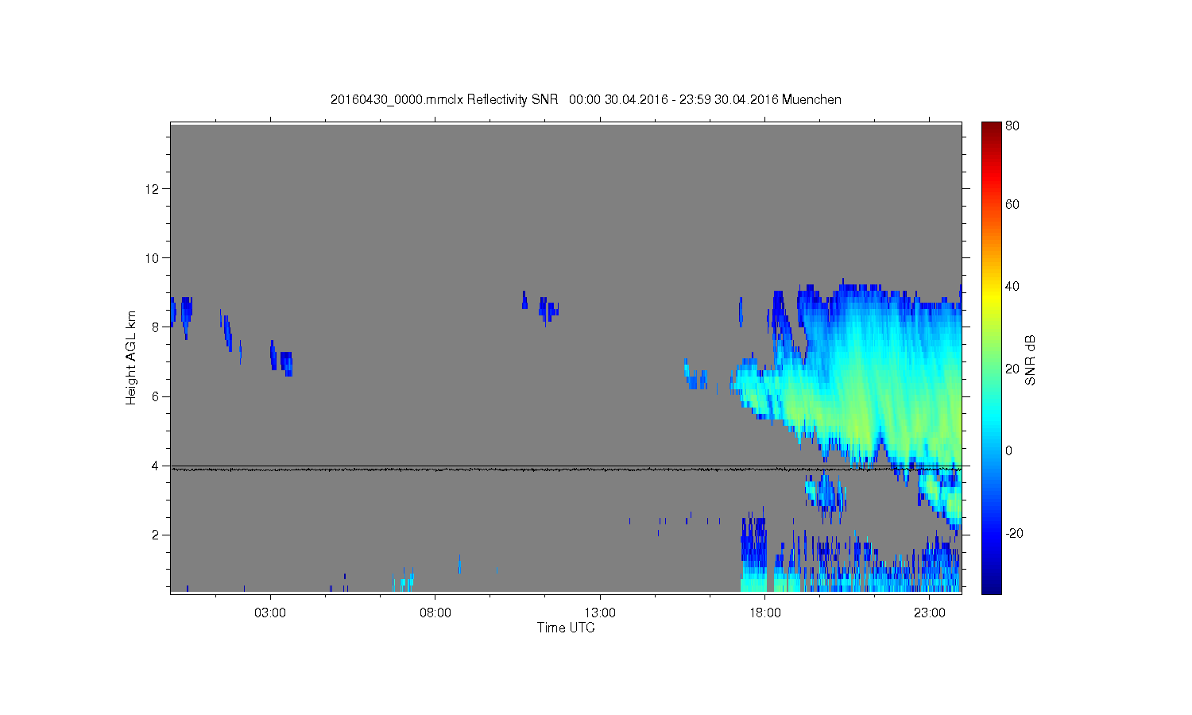Select the 18:00 time tick label
This screenshot has height=715, width=1192.
pos(765,613)
